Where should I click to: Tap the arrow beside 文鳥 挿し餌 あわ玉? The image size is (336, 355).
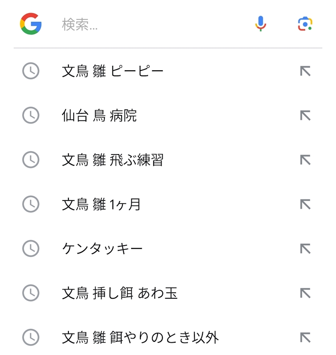click(305, 293)
